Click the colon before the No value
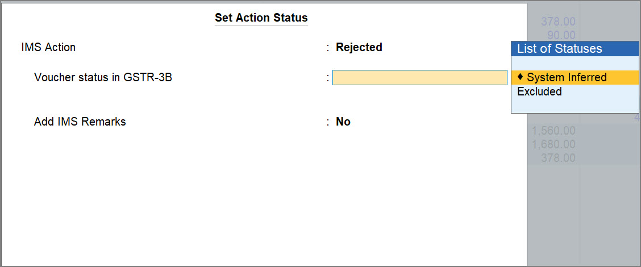Image resolution: width=641 pixels, height=267 pixels. 328,122
